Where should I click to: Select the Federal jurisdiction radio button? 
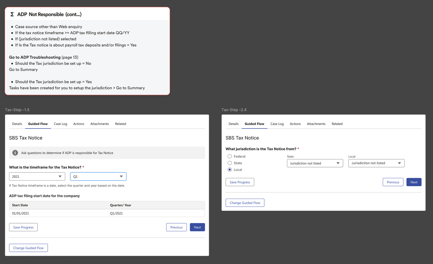click(230, 156)
